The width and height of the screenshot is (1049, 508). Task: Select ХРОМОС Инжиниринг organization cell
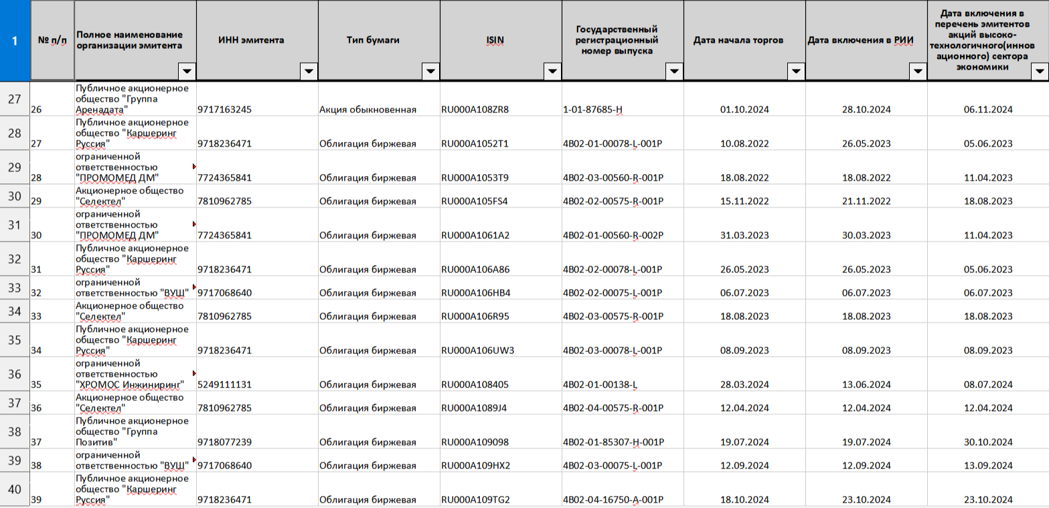(x=135, y=374)
